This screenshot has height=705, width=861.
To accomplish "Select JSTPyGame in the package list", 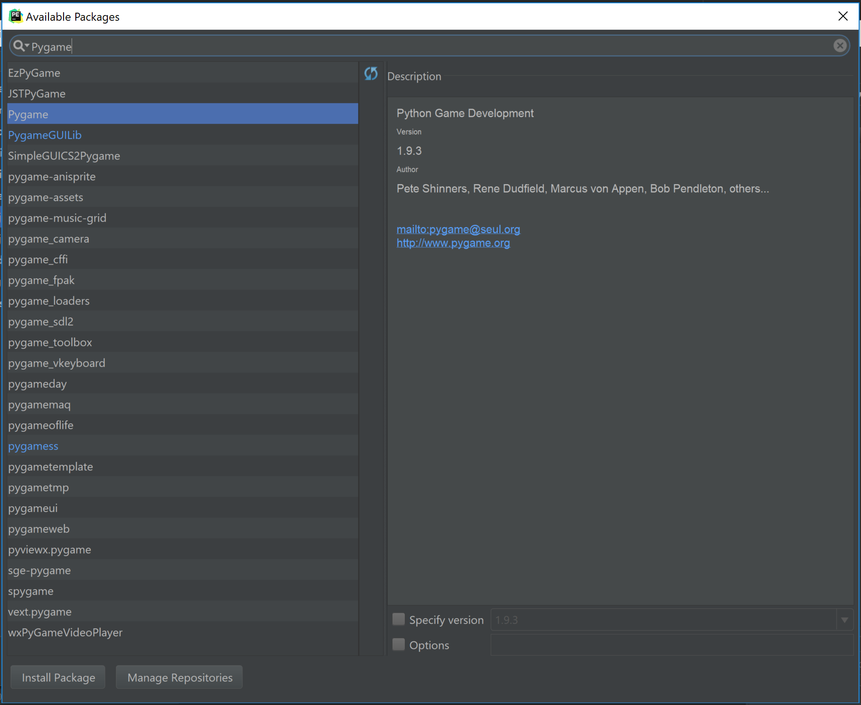I will (183, 94).
